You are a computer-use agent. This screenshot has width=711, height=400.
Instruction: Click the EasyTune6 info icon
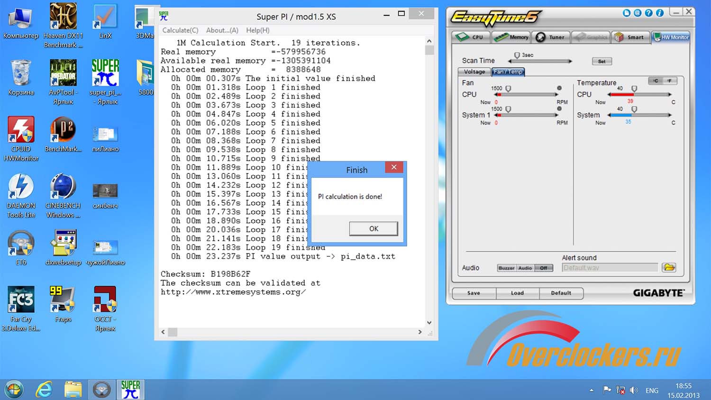click(659, 13)
